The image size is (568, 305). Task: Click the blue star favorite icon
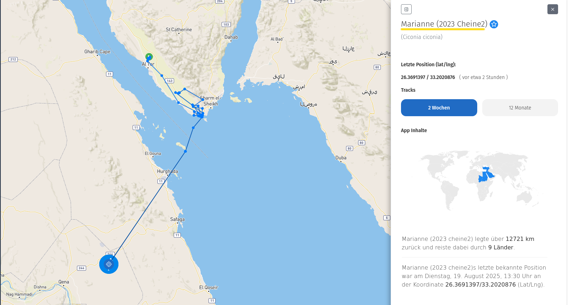coord(494,24)
